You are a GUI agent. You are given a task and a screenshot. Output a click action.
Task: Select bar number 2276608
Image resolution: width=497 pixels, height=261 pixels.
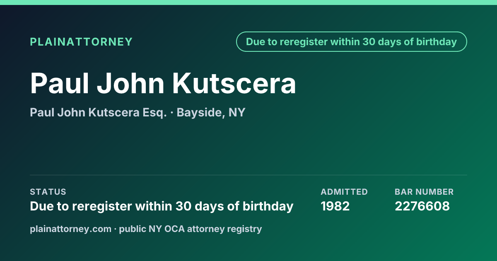click(x=422, y=206)
